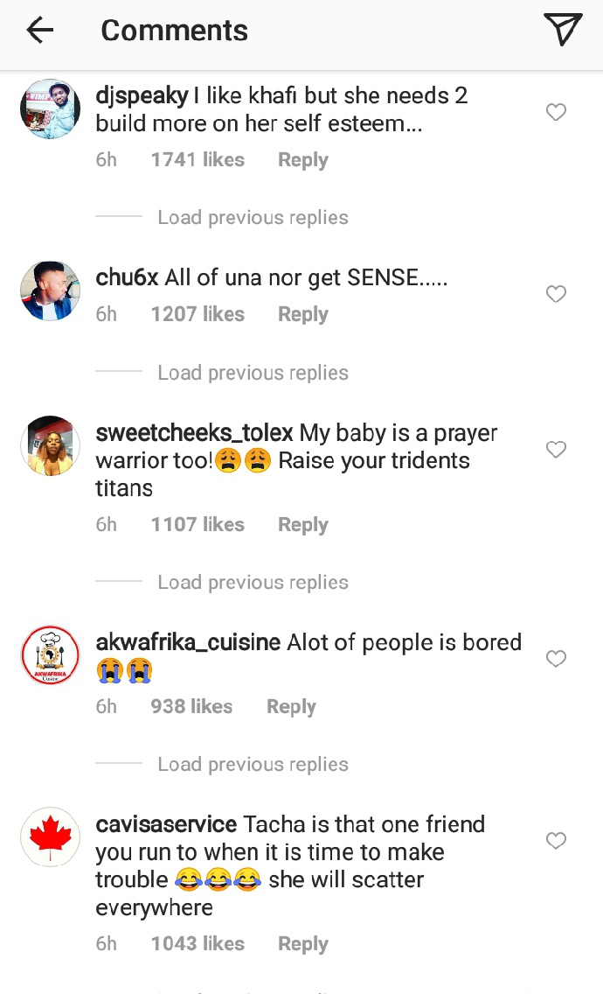Viewport: 603px width, 994px height.
Task: Load previous replies under akwafrika_cuisine's comment
Action: pos(253,765)
